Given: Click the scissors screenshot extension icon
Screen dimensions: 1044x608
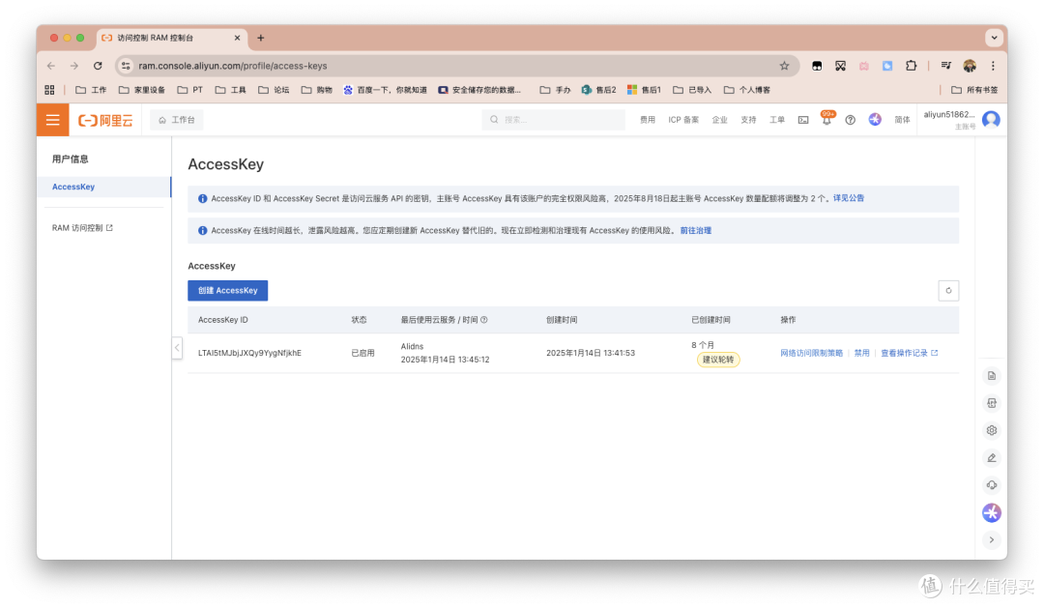Looking at the screenshot, I should tap(840, 66).
